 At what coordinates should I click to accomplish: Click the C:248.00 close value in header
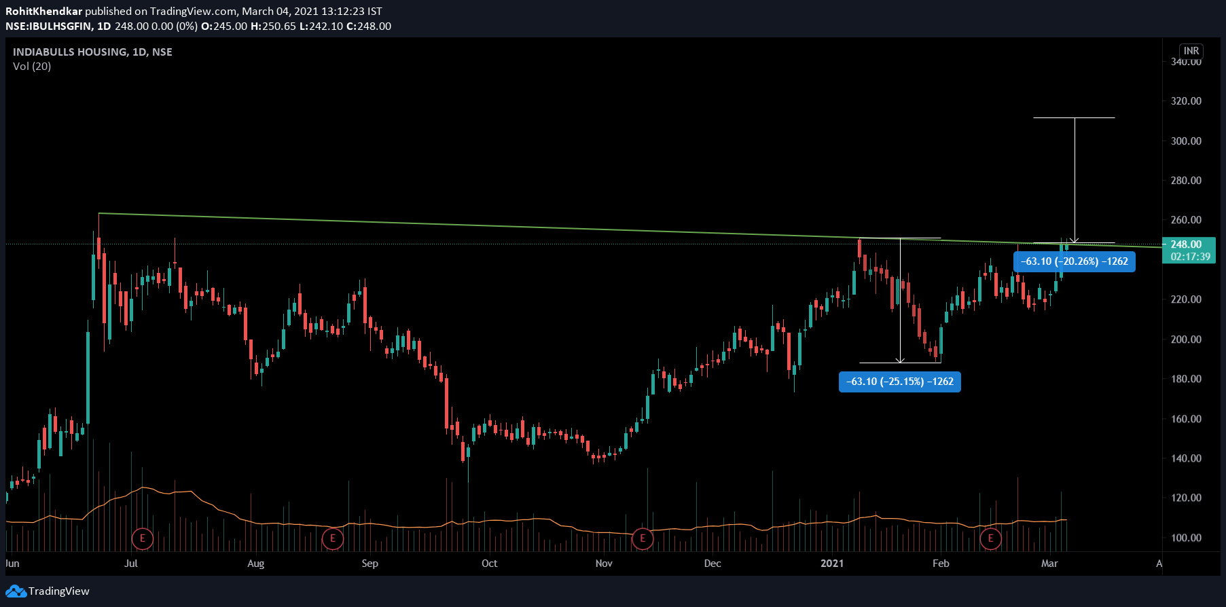click(369, 26)
